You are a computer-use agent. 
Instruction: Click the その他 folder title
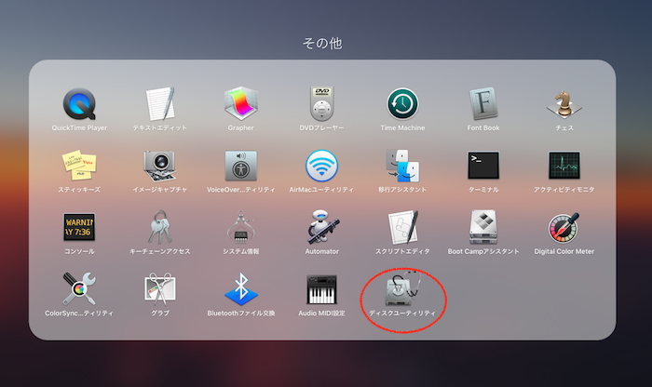tap(322, 43)
